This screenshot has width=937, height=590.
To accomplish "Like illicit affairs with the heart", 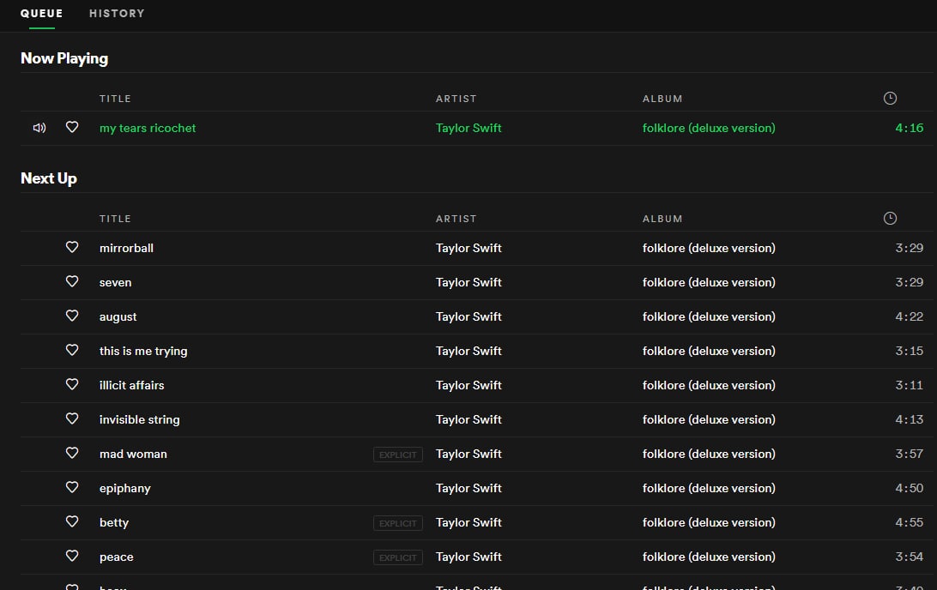I will coord(72,384).
